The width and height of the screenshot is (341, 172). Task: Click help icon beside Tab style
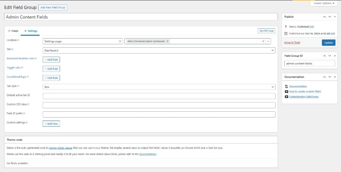(x=18, y=86)
